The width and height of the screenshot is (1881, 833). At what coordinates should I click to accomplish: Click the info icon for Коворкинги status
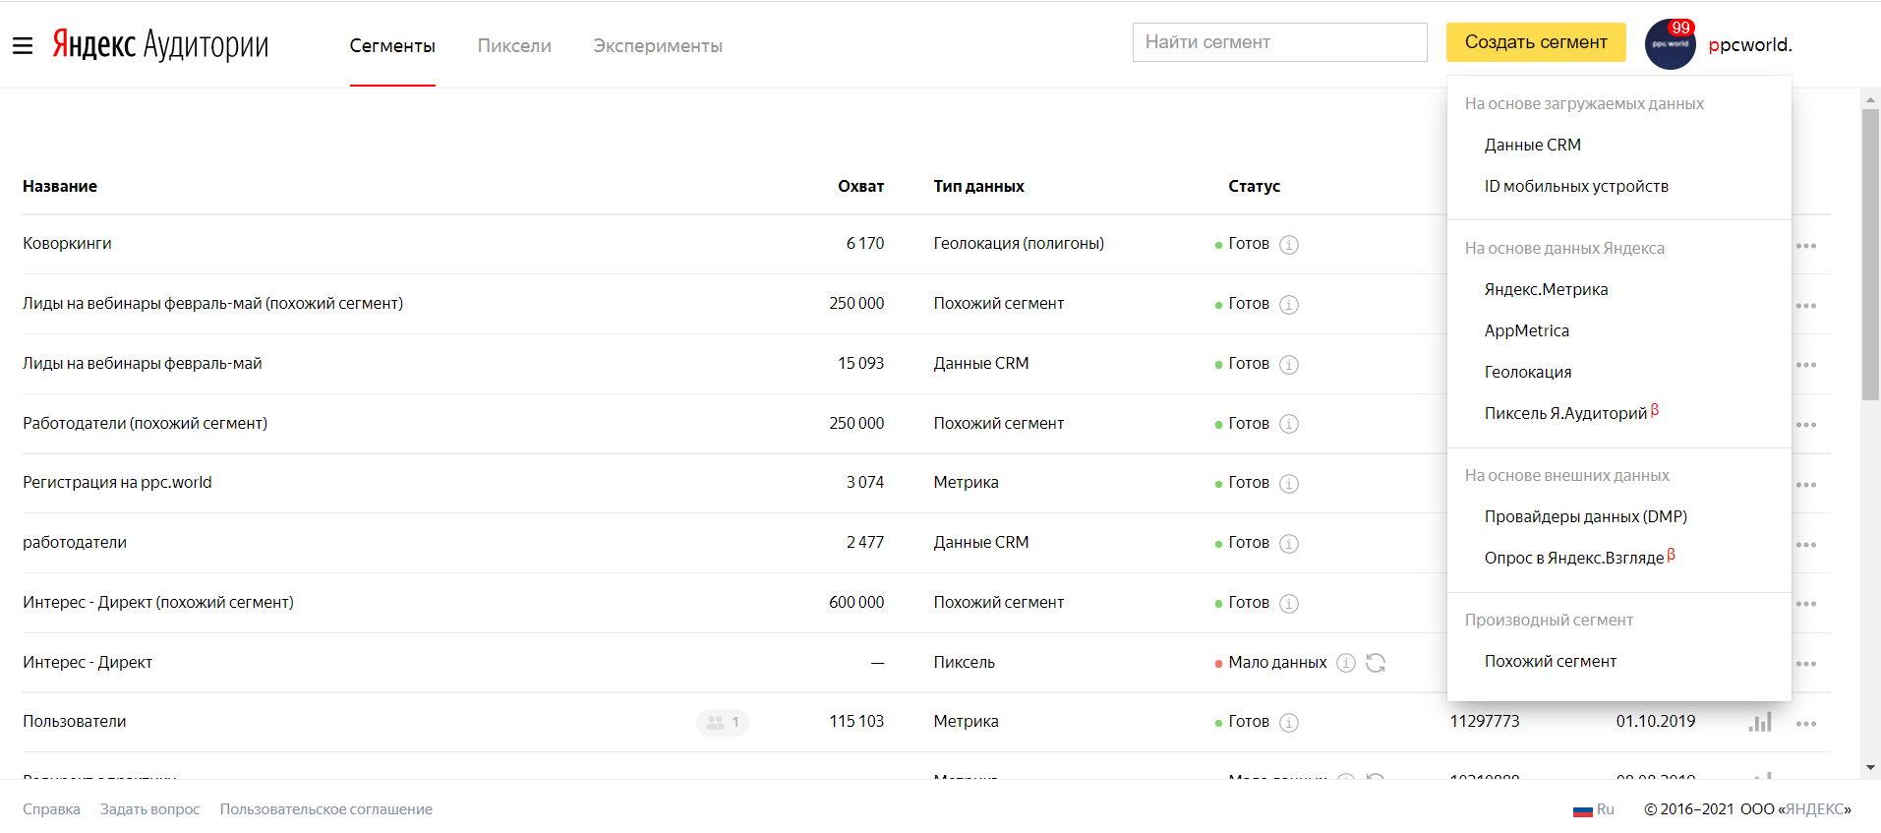pyautogui.click(x=1289, y=245)
